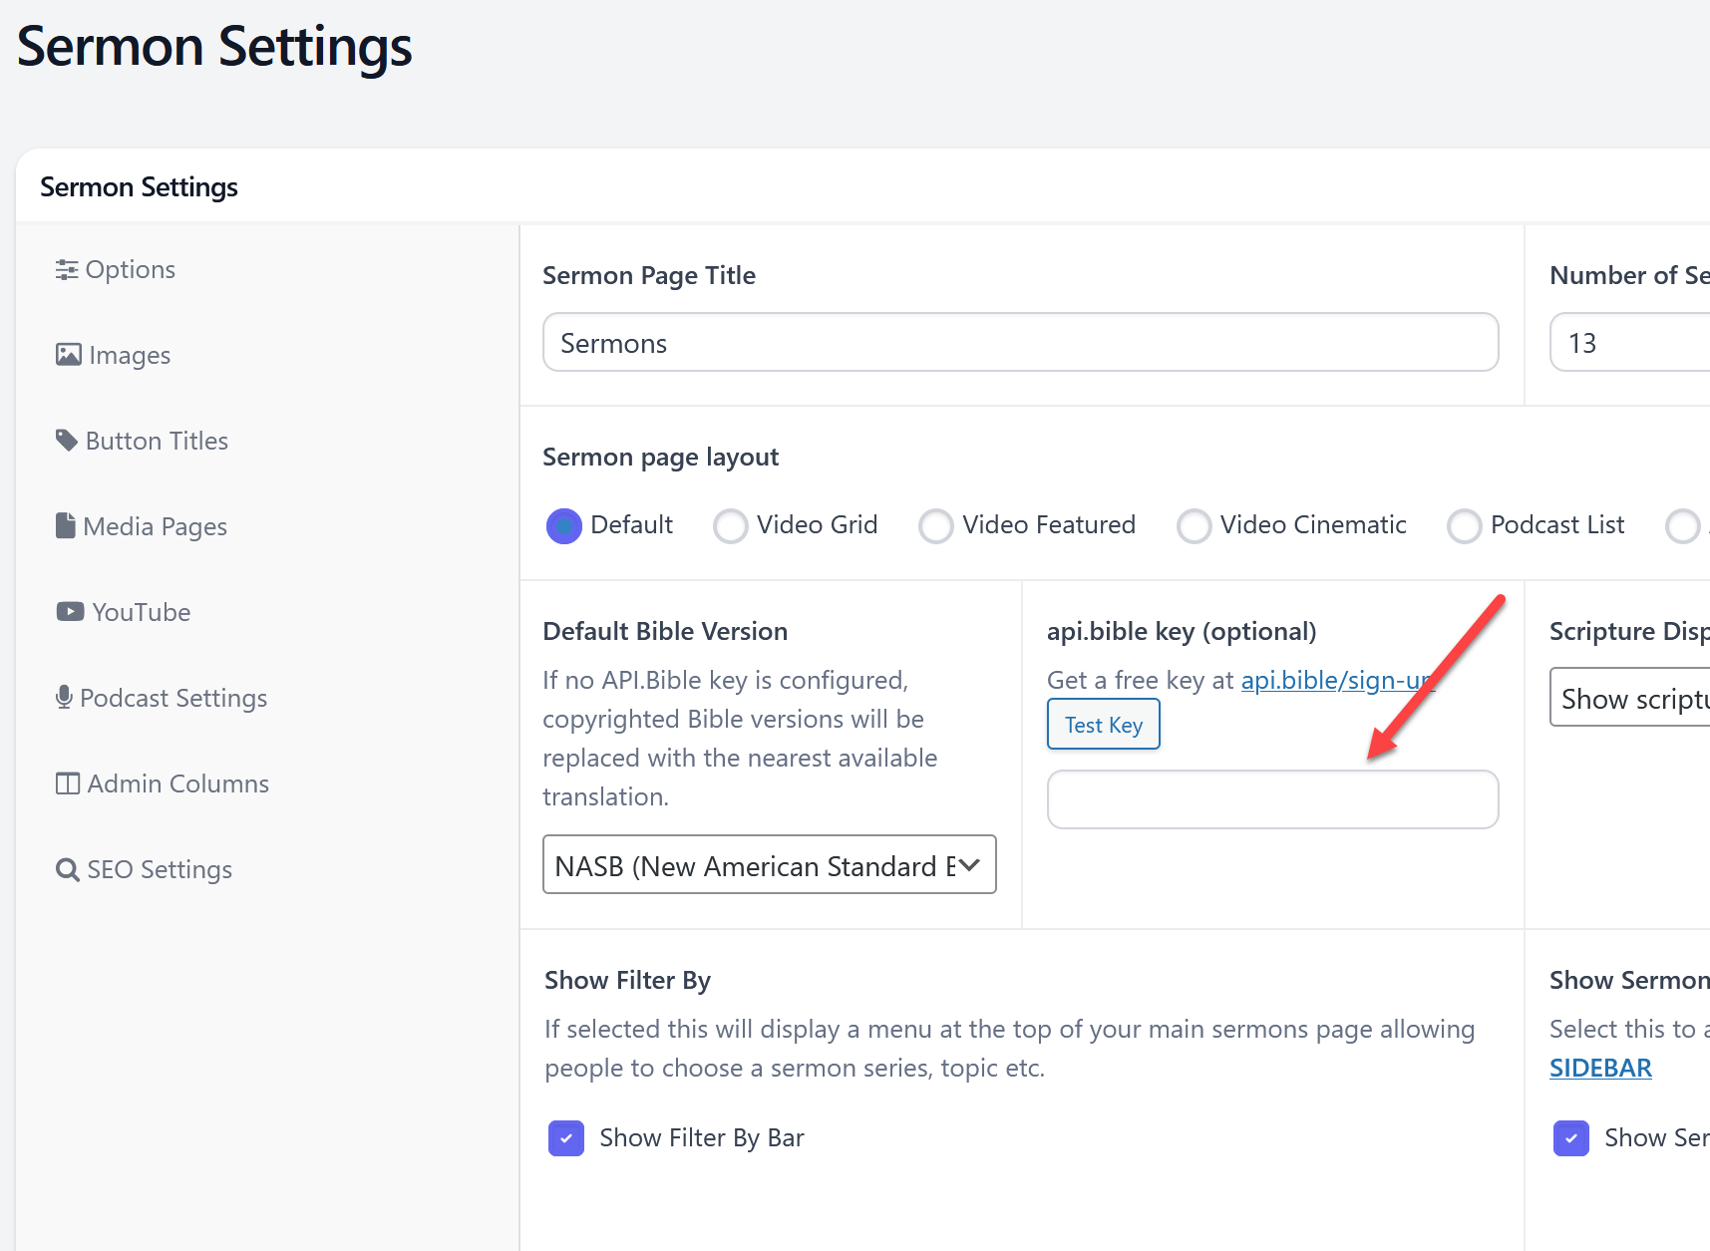Image resolution: width=1710 pixels, height=1251 pixels.
Task: Focus the Sermon Page Title text field
Action: point(1020,343)
